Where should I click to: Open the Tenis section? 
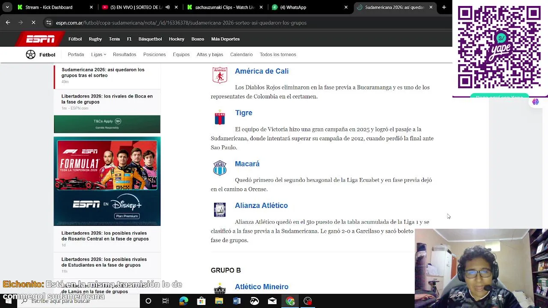click(114, 39)
